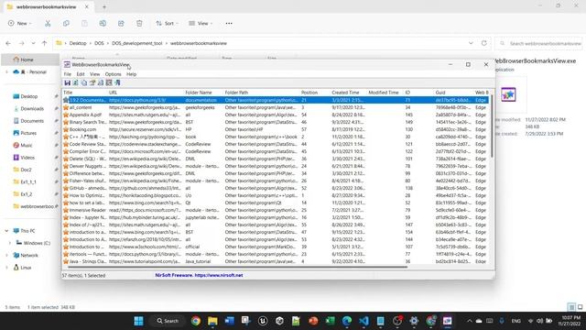The height and width of the screenshot is (330, 586).
Task: Sort bookmarks by the Folder Name column
Action: click(203, 93)
